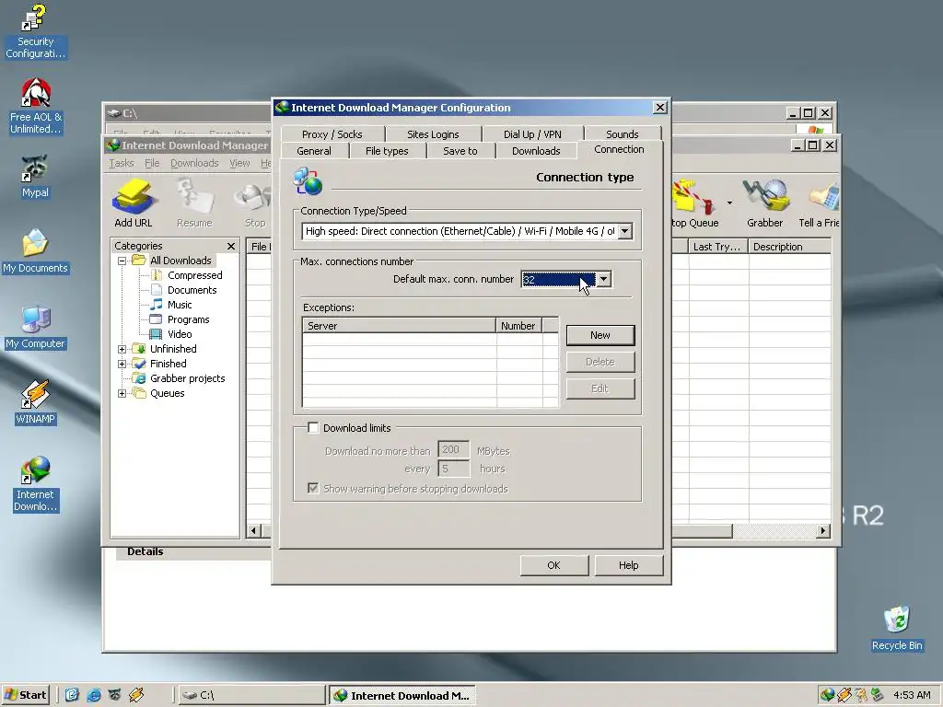
Task: Open the Default max. conn. number dropdown
Action: pyautogui.click(x=604, y=279)
